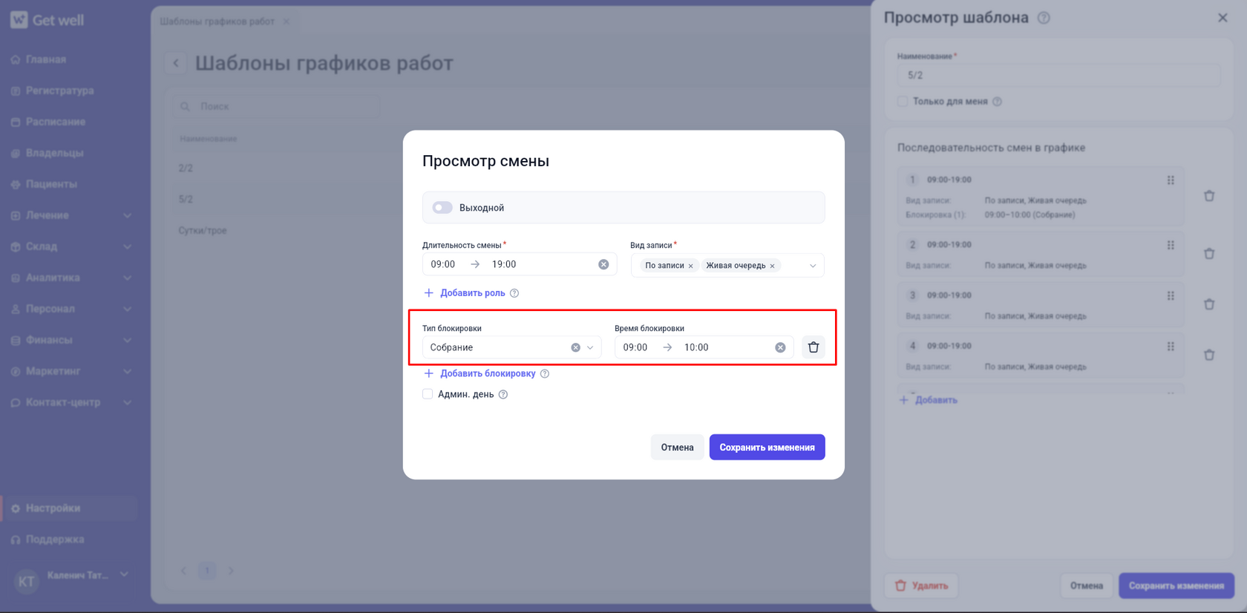Click the Поиск search field

coord(276,106)
